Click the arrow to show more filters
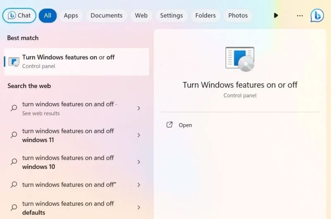 click(276, 15)
